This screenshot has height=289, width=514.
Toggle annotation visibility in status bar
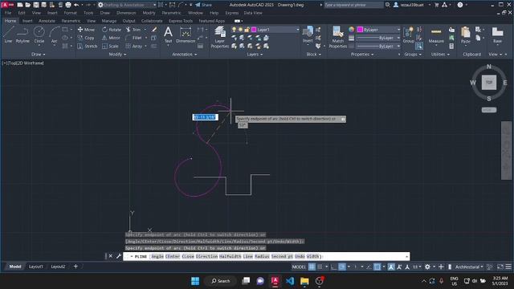[x=391, y=267]
